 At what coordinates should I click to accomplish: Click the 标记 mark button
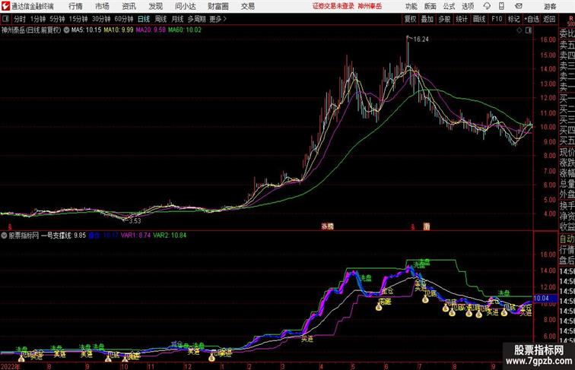pos(513,19)
